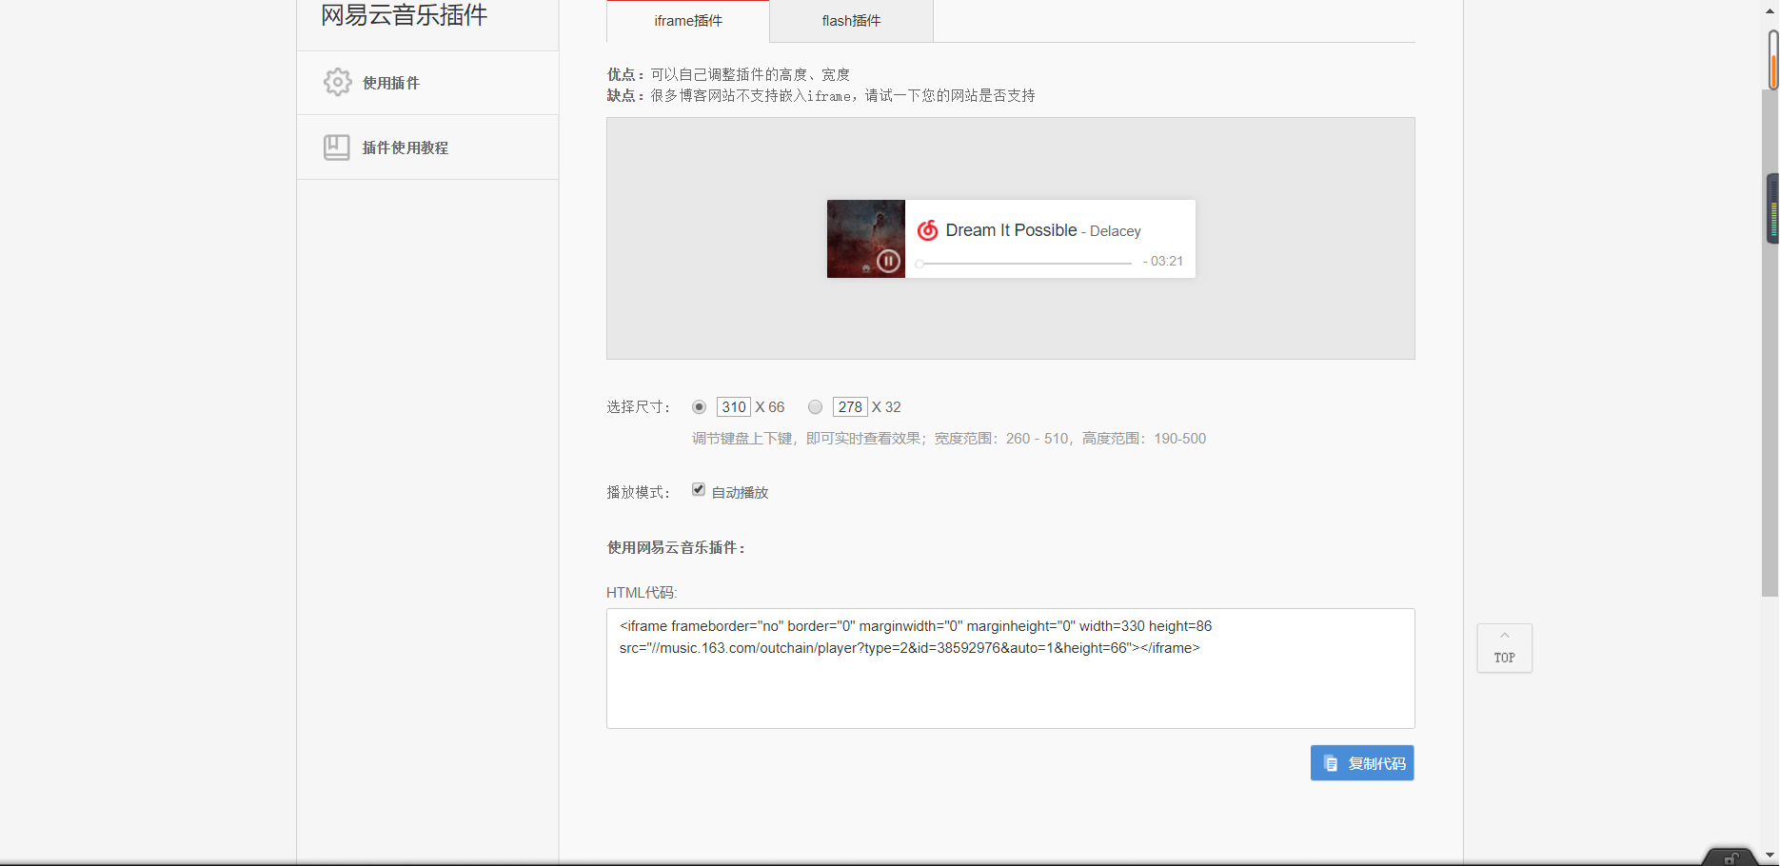Image resolution: width=1780 pixels, height=866 pixels.
Task: Click the 优点 description line
Action: 728,74
